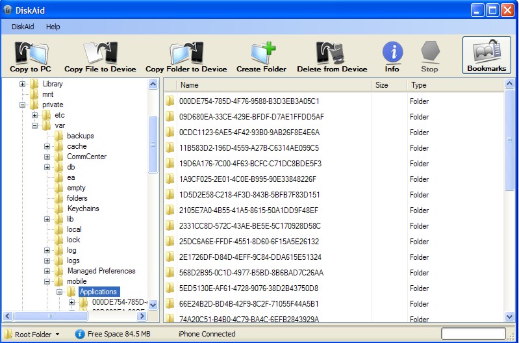Click file list scroll down arrow

(510, 317)
